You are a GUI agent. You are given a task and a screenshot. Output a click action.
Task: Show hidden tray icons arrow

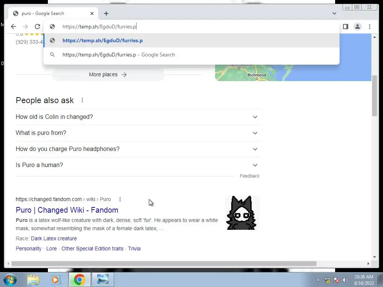click(318, 280)
